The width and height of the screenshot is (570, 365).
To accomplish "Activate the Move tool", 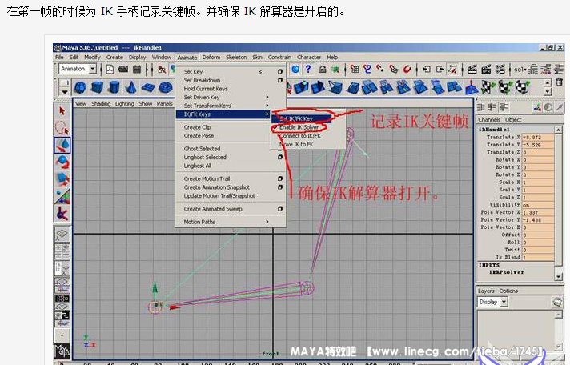I will (x=62, y=144).
